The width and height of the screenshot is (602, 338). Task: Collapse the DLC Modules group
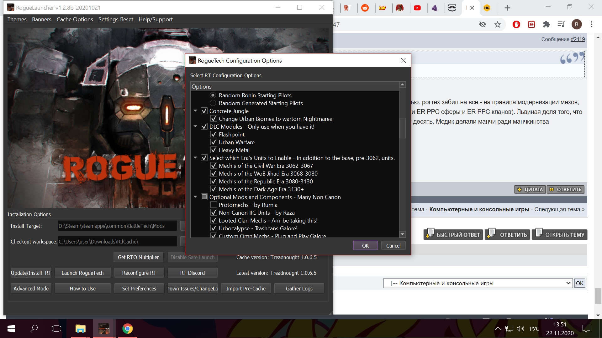click(x=195, y=126)
